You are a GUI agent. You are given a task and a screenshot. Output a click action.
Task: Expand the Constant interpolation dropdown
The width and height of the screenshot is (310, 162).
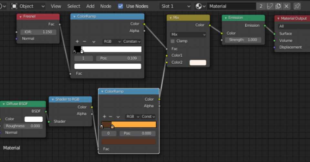[132, 42]
